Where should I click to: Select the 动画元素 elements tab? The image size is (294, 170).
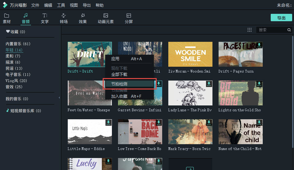105,18
